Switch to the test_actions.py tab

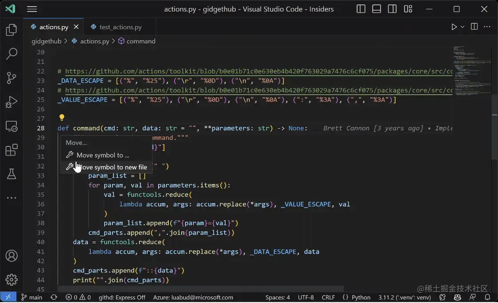[x=117, y=27]
